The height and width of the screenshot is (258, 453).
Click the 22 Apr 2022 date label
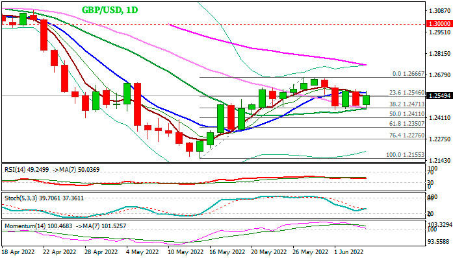click(x=60, y=252)
